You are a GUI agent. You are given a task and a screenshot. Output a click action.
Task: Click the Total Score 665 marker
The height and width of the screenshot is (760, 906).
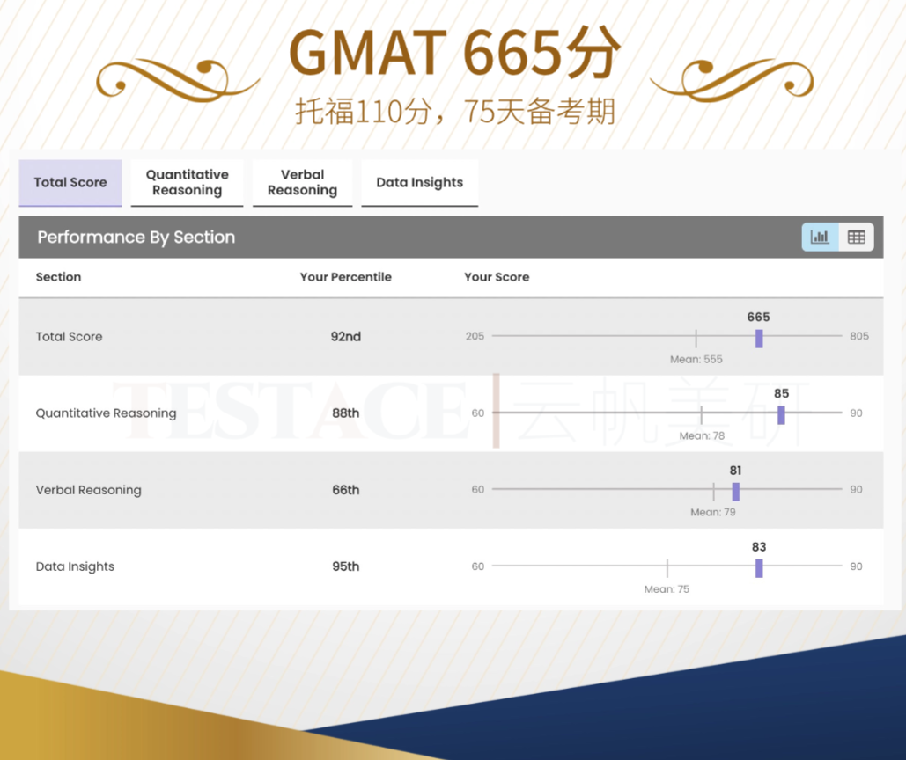[759, 339]
